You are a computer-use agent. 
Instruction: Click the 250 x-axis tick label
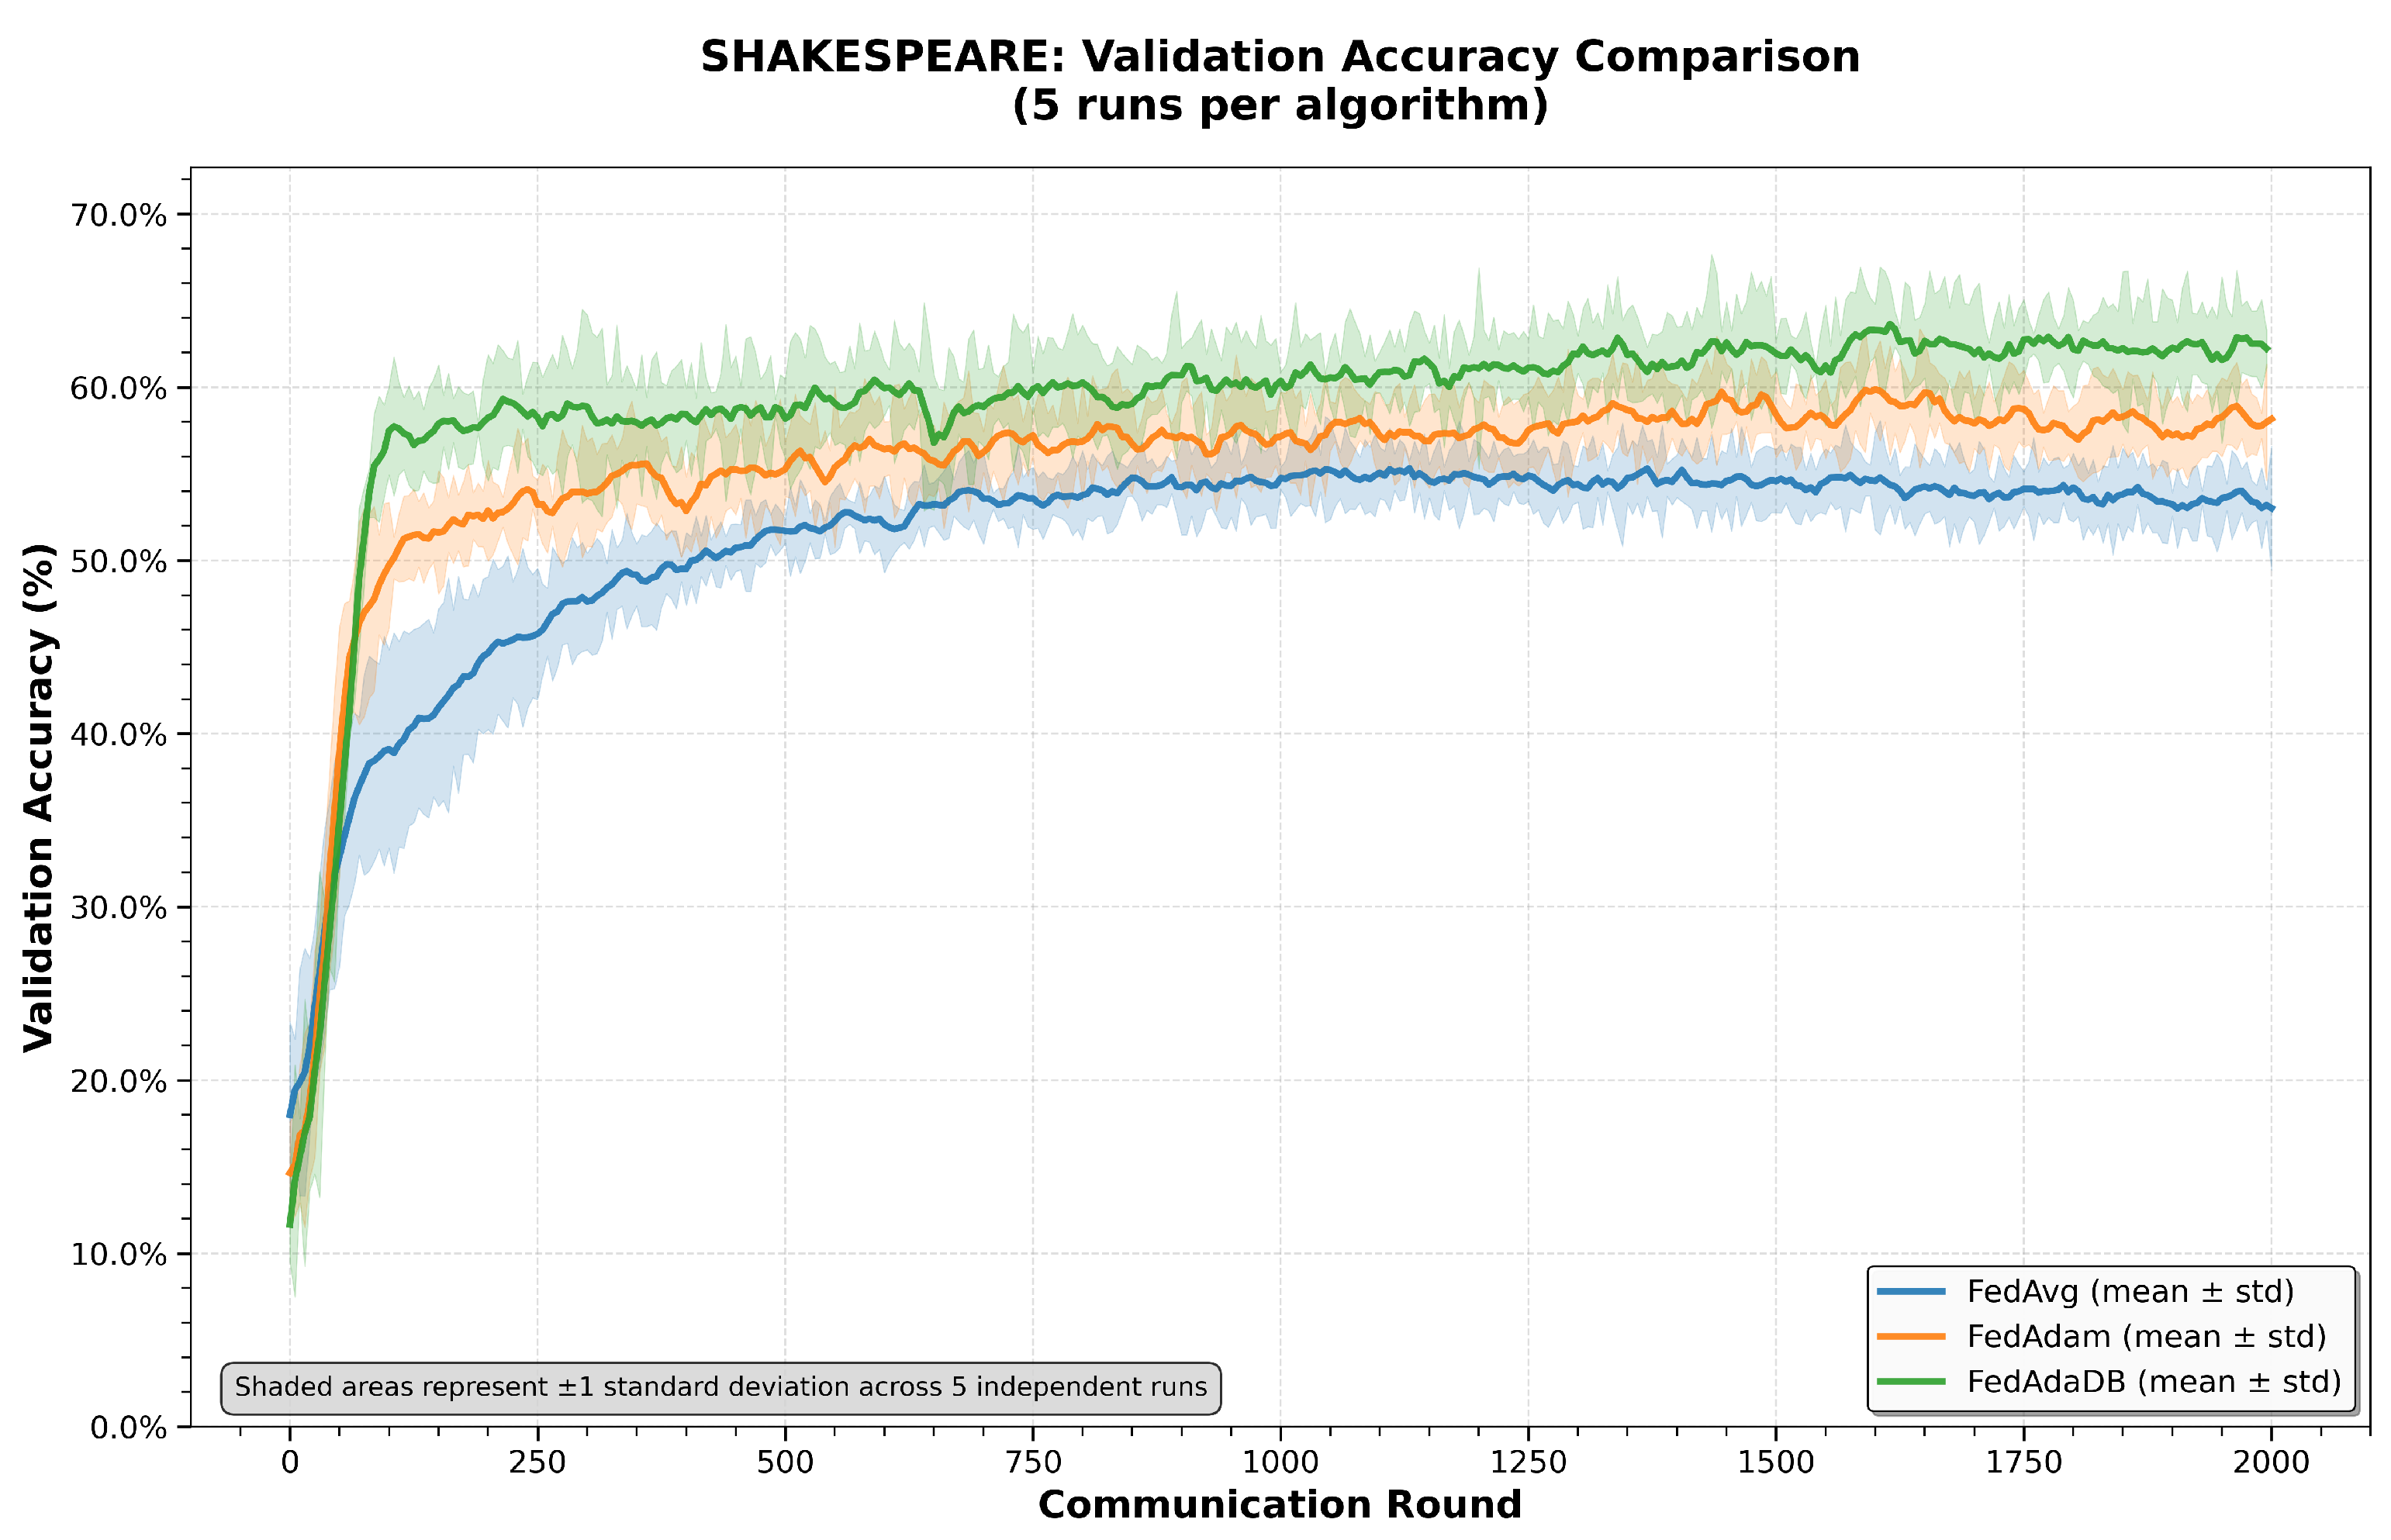(x=537, y=1463)
